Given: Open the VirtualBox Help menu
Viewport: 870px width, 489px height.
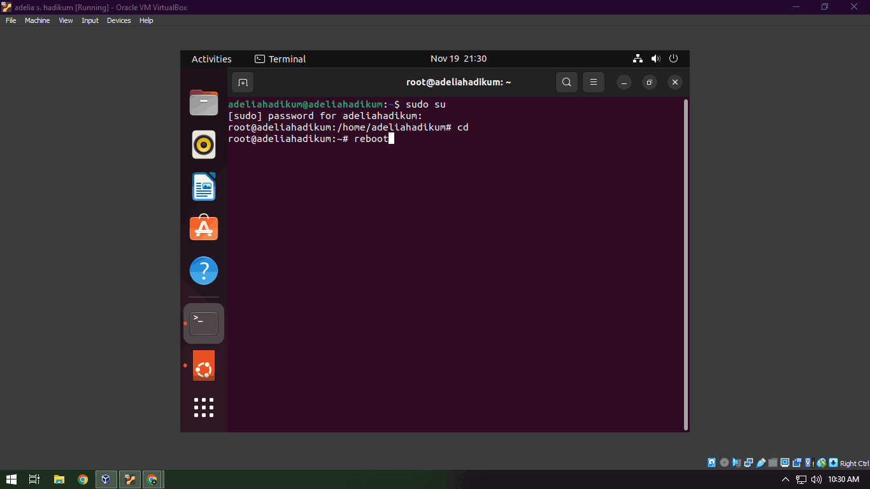Looking at the screenshot, I should pos(146,20).
